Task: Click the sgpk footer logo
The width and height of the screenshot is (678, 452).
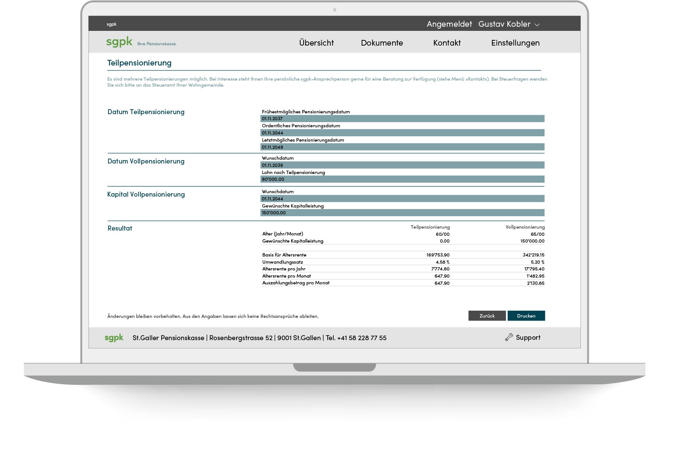Action: tap(114, 338)
